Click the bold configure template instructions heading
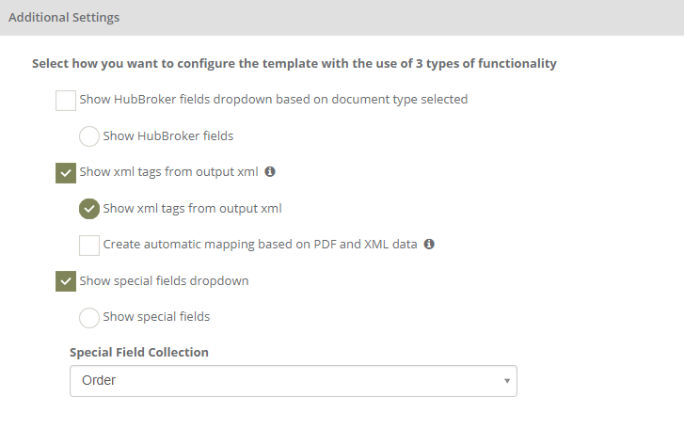This screenshot has width=684, height=429. (x=294, y=64)
